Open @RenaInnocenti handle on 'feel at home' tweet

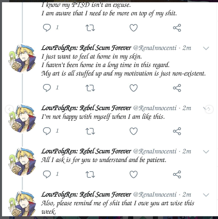(155, 48)
